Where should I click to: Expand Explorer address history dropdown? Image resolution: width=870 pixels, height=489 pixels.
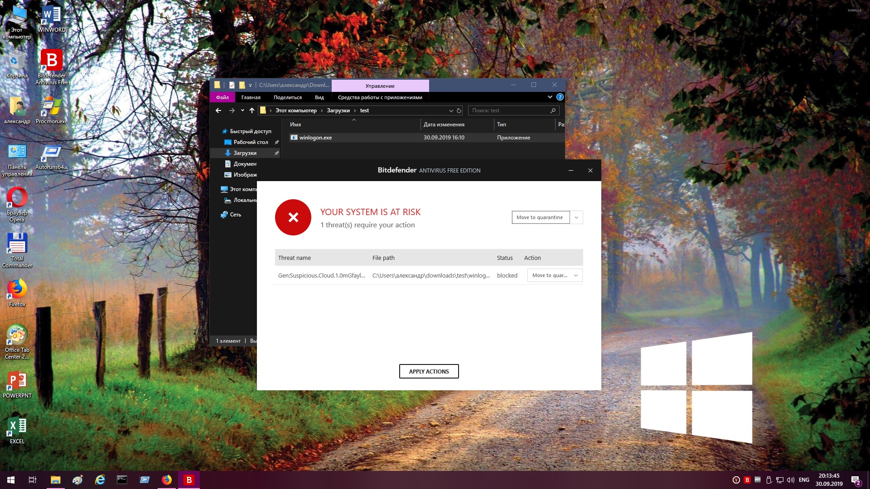[x=451, y=110]
